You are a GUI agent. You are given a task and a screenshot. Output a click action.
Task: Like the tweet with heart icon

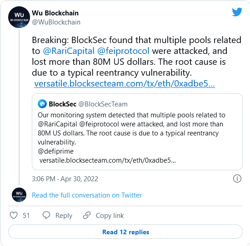(14, 215)
